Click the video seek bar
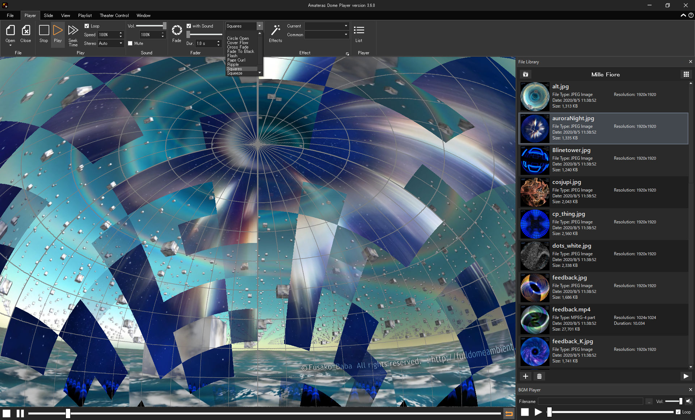The width and height of the screenshot is (695, 420). [x=265, y=413]
